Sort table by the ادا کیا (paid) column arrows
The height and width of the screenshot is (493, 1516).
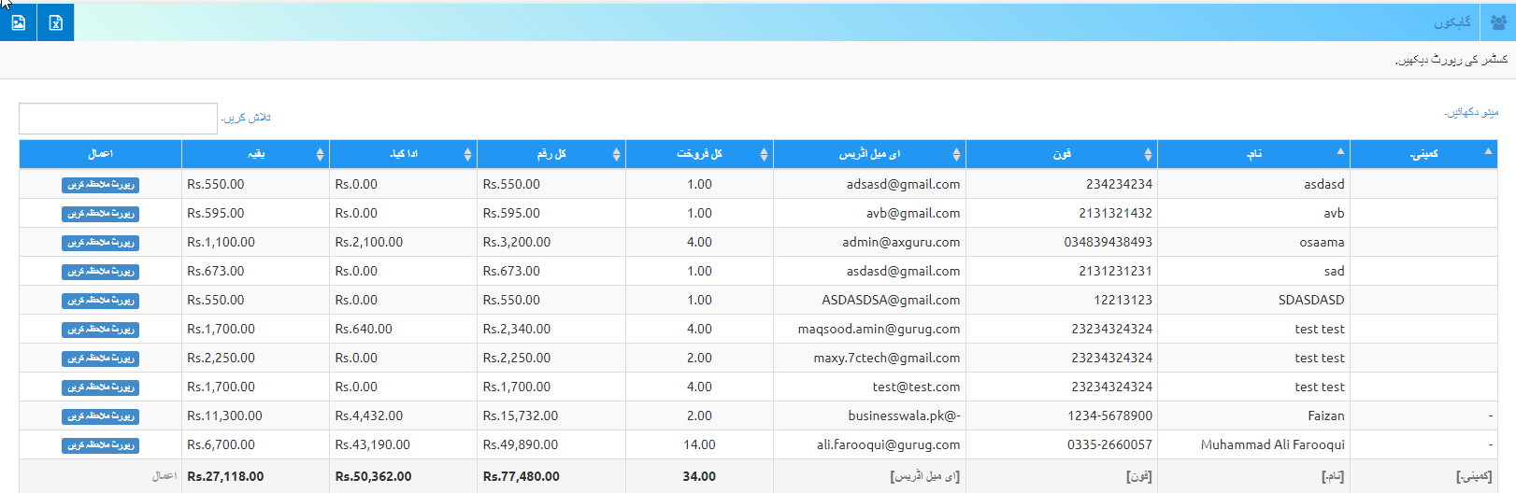tap(467, 154)
